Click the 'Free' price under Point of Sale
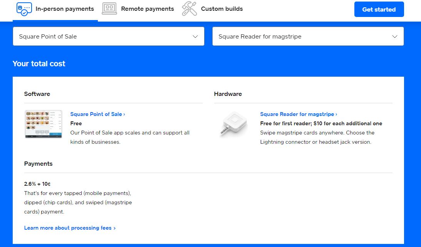The width and height of the screenshot is (421, 247). 76,123
